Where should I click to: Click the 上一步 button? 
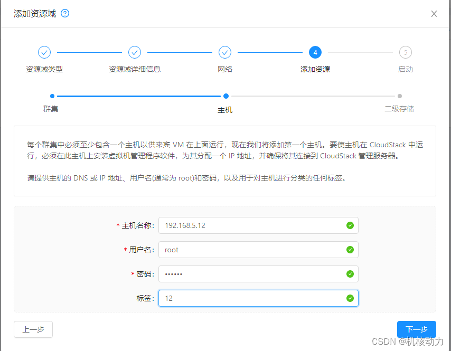tap(33, 329)
